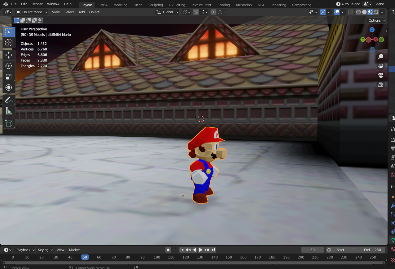Toggle proportional editing in the header
This screenshot has width=395, height=269.
pos(213,12)
